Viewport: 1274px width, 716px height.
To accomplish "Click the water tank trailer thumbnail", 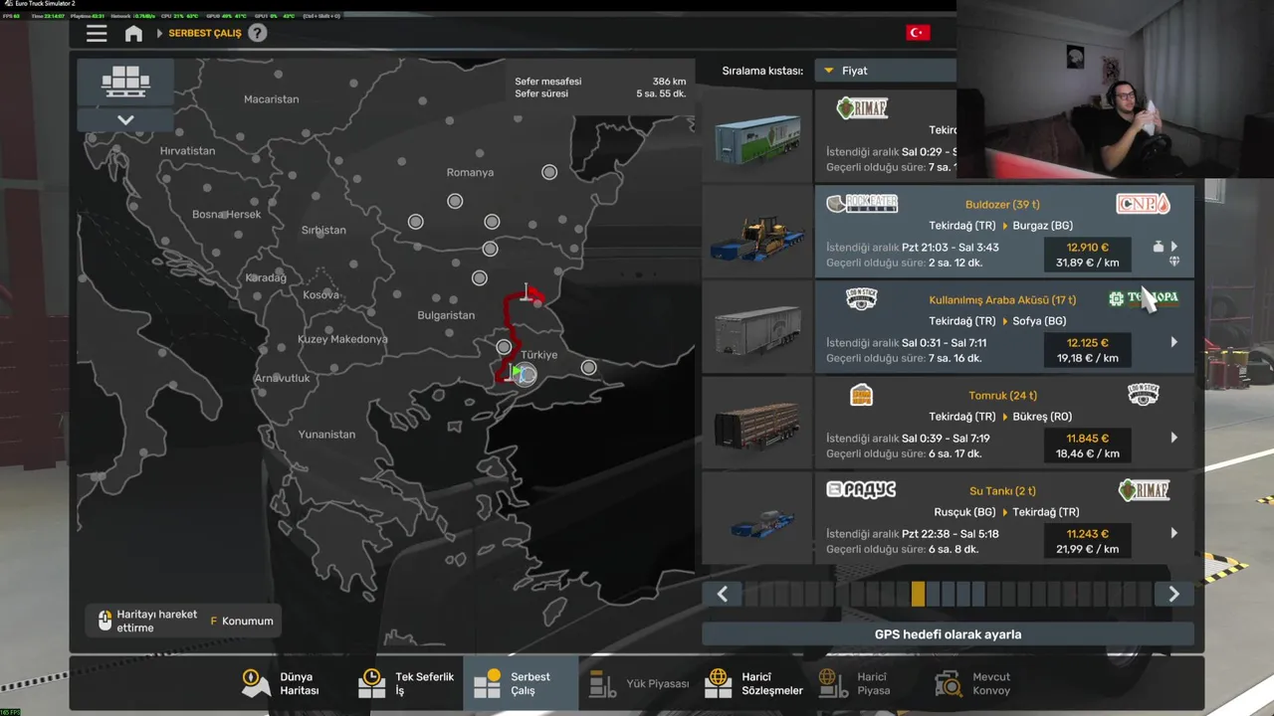I will click(x=757, y=518).
